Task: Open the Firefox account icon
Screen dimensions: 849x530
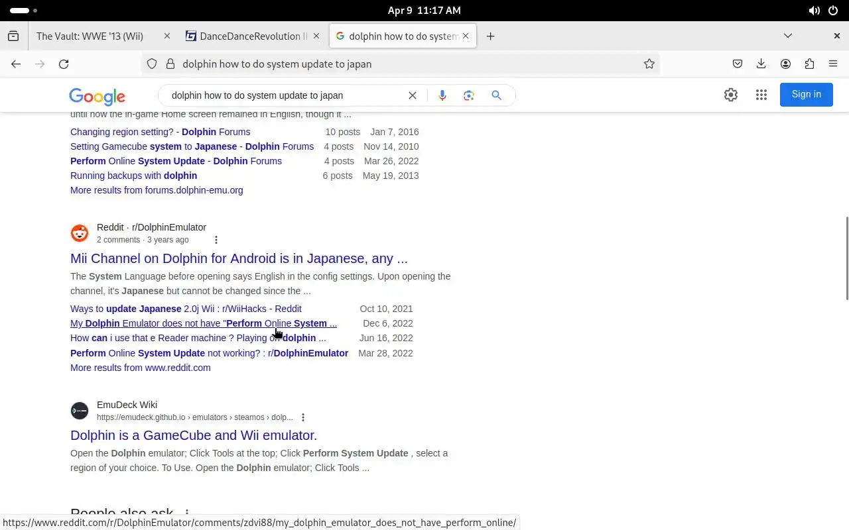Action: tap(785, 64)
